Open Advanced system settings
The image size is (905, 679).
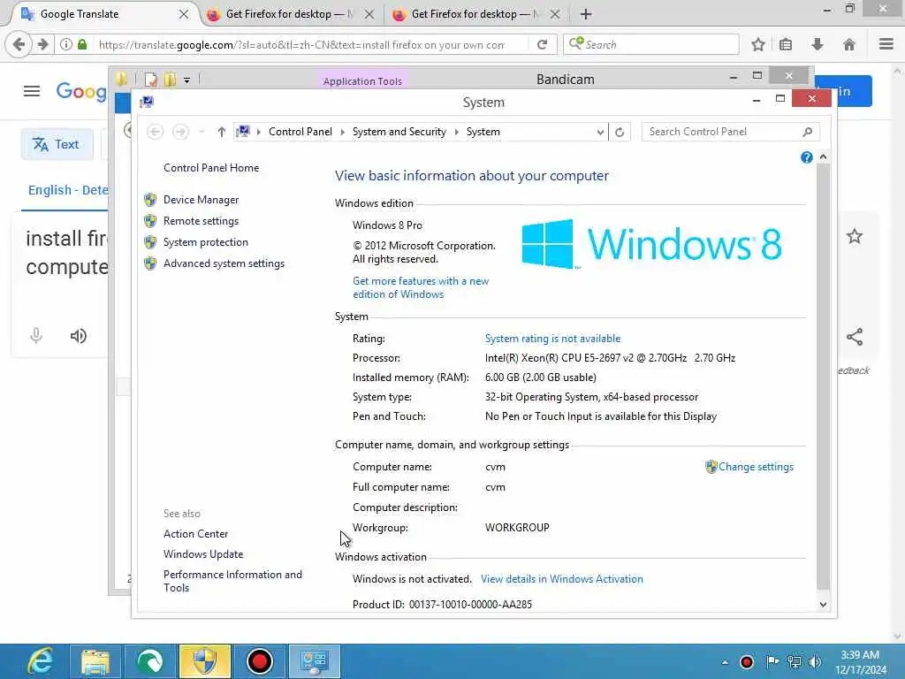224,263
